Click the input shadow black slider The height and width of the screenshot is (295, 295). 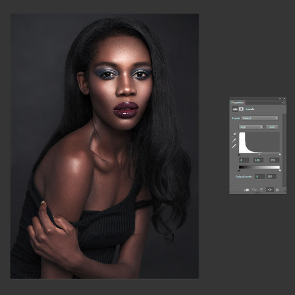tap(239, 155)
